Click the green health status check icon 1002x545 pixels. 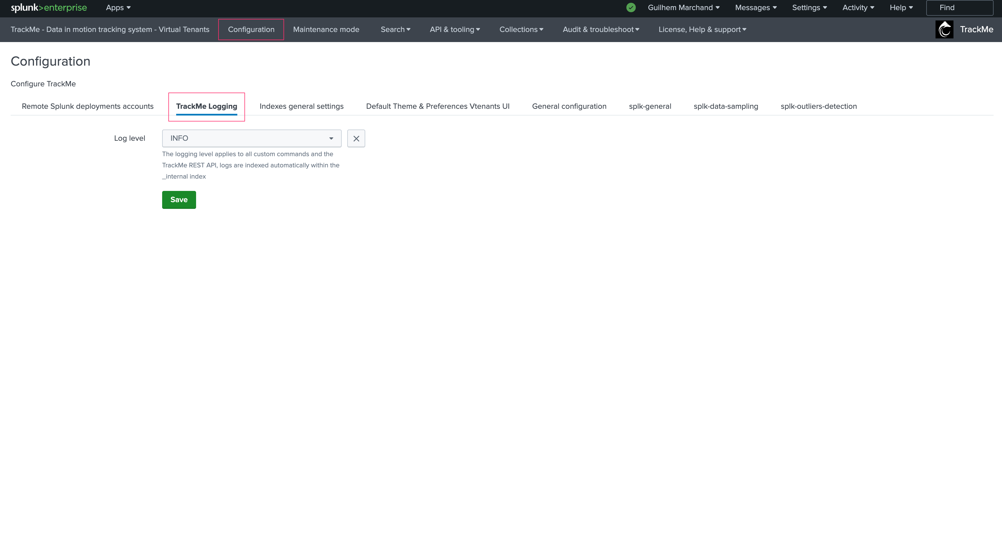[631, 7]
